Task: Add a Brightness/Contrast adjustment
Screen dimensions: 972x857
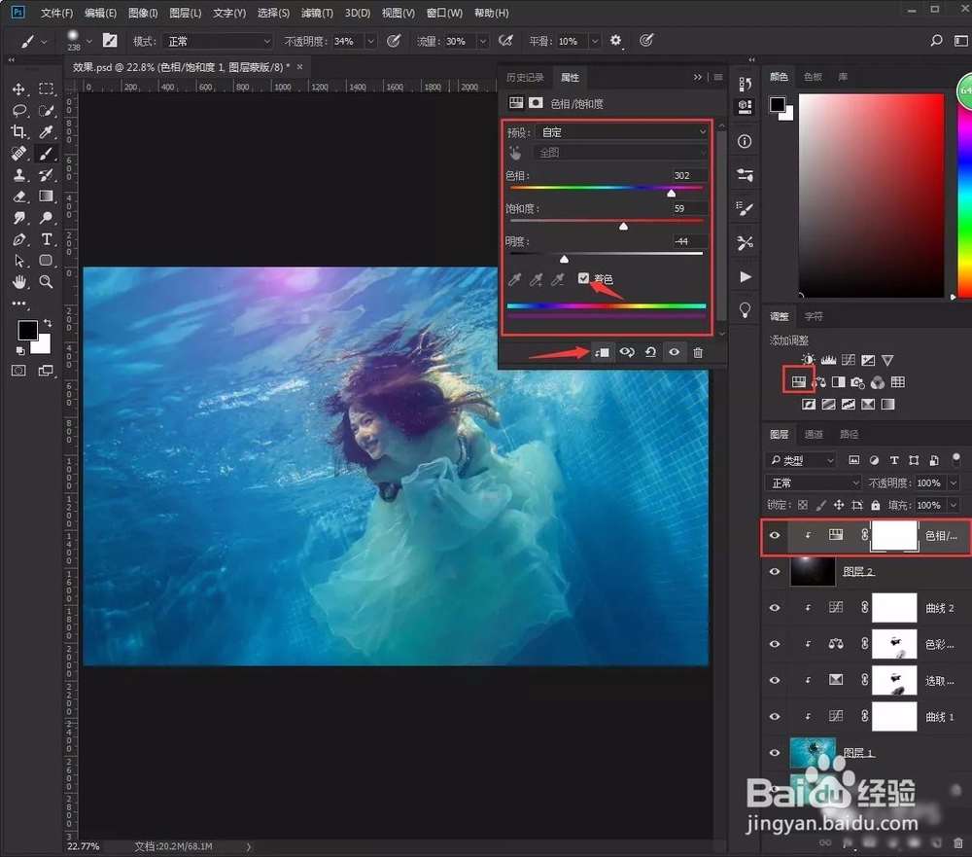Action: [x=807, y=359]
